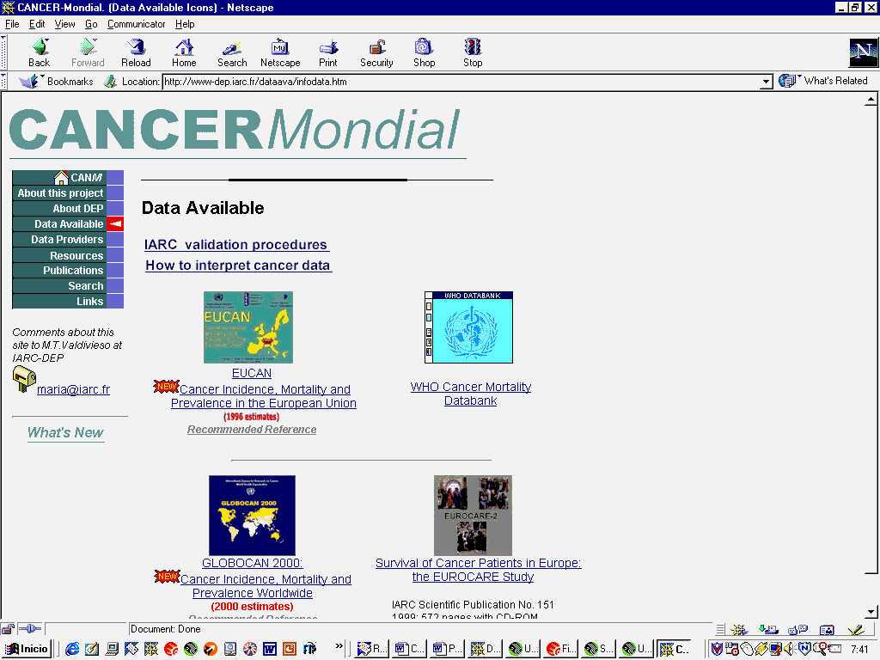Click the Shop toolbar icon
Screen dimensions: 880x660
[x=424, y=48]
